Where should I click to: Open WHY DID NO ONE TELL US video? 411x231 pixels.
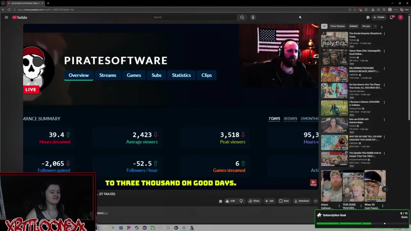[365, 138]
